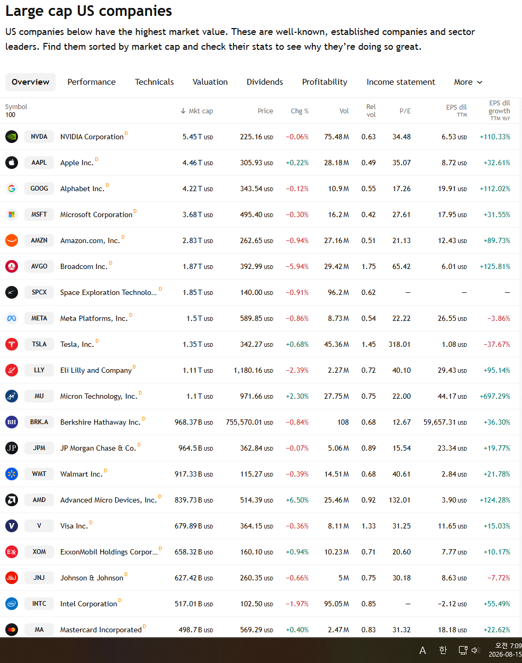The image size is (522, 663).
Task: Click the Microsoft logo icon
Action: coord(12,214)
